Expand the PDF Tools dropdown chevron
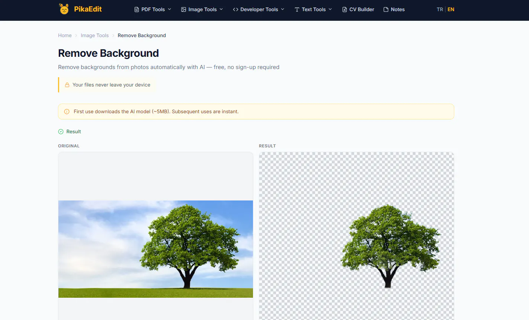 tap(170, 9)
